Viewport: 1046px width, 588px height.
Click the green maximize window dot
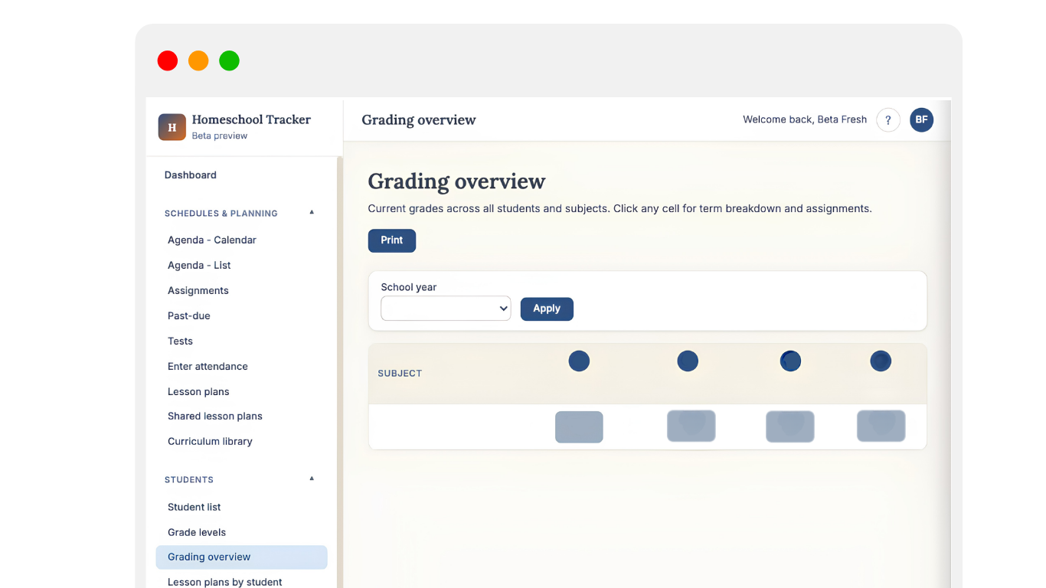pos(229,60)
